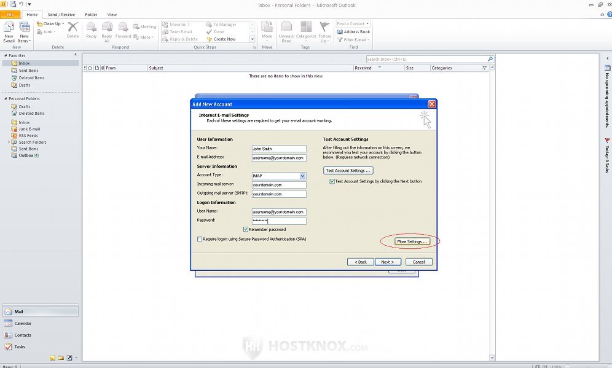612x368 pixels.
Task: Click the Your Name field
Action: [x=279, y=149]
